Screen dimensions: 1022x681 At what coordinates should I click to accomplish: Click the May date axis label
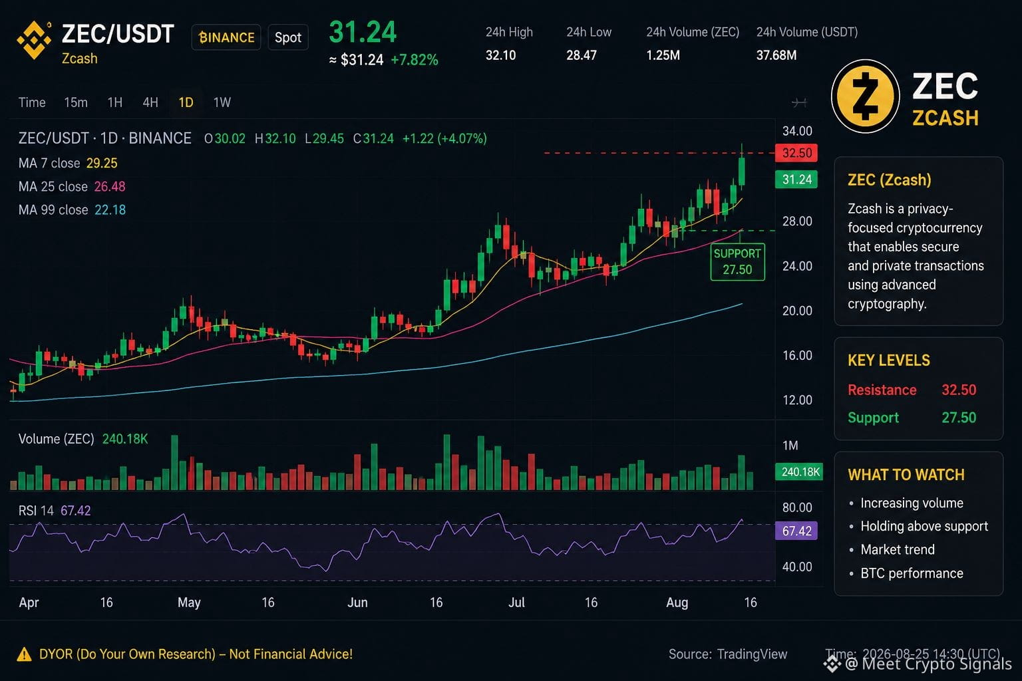click(x=189, y=603)
